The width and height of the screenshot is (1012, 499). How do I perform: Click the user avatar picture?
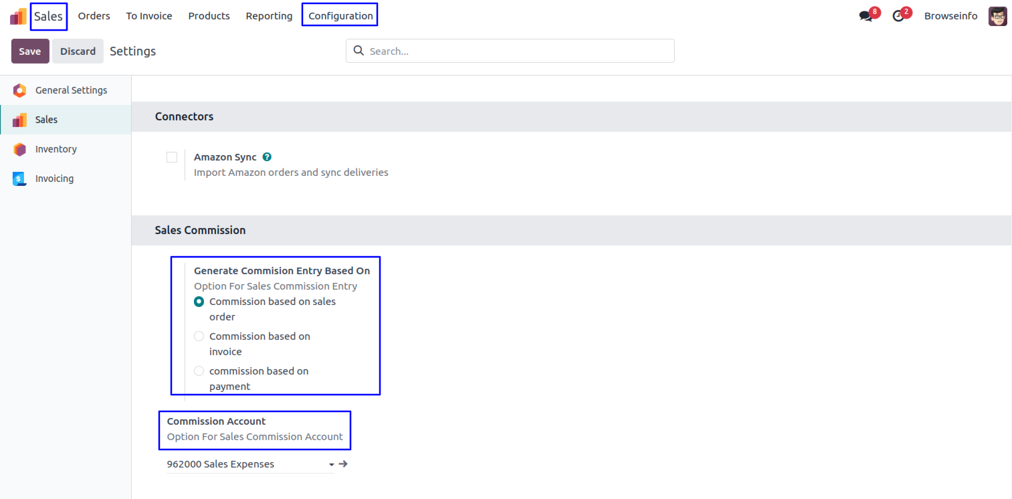[997, 16]
